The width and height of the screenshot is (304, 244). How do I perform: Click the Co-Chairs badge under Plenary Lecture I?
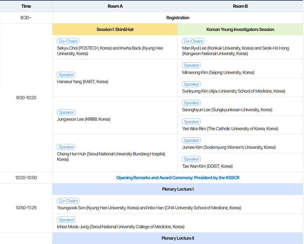[x=68, y=201]
